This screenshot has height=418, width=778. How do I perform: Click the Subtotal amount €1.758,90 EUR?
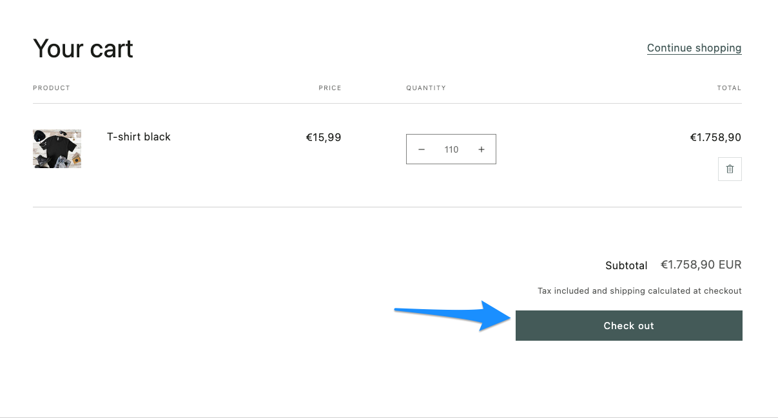[701, 265]
